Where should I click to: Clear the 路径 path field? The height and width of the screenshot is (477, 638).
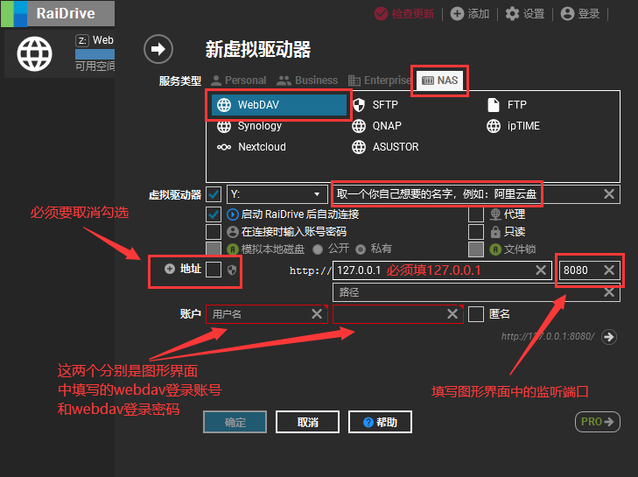(609, 291)
